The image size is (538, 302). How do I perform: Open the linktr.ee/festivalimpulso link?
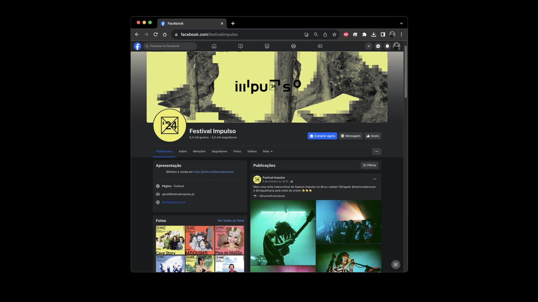pos(214,172)
